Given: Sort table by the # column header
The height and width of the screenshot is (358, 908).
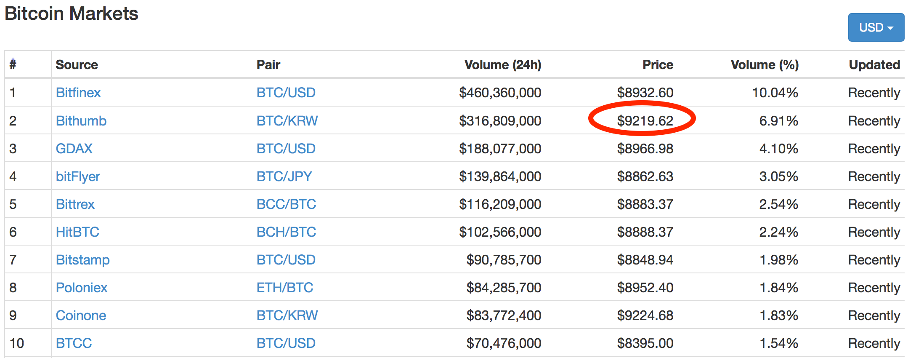Looking at the screenshot, I should pos(13,64).
